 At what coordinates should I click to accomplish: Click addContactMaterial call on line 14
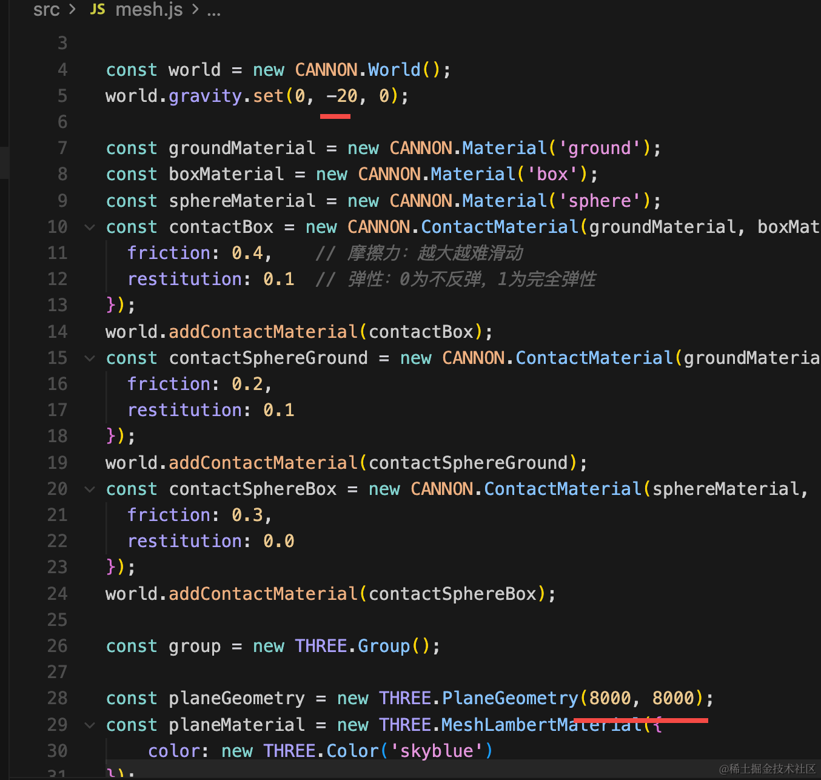263,332
